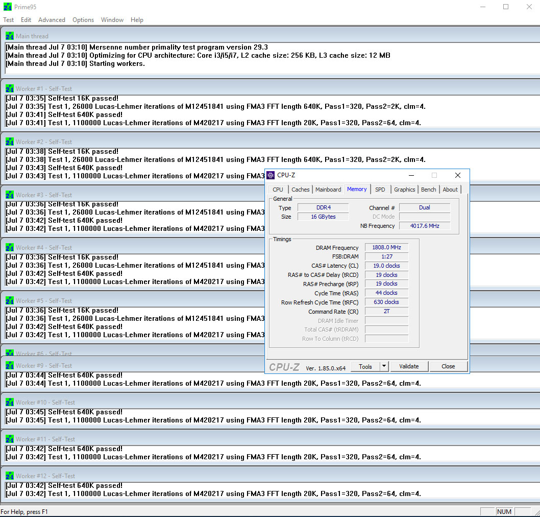The height and width of the screenshot is (517, 540).
Task: Minimize the Prime95 window
Action: (483, 7)
